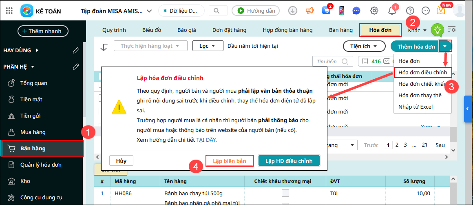473x205 pixels.
Task: Go to page 2 in pagination
Action: pos(397,145)
